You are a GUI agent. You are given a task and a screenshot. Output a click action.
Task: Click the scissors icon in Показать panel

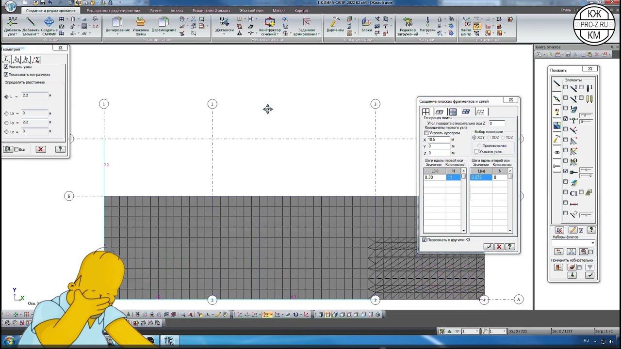(571, 252)
